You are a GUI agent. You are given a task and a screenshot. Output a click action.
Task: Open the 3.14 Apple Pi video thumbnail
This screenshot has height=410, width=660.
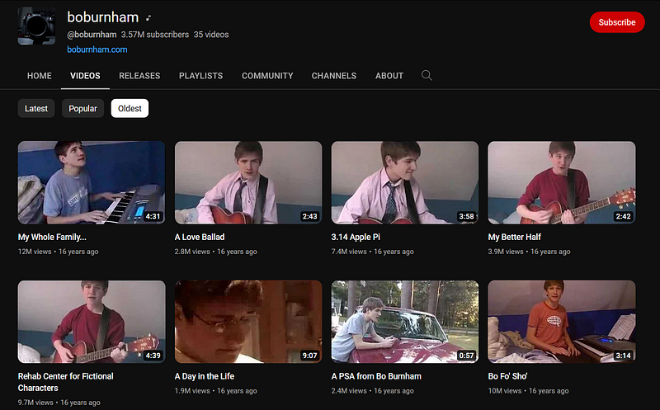coord(405,182)
